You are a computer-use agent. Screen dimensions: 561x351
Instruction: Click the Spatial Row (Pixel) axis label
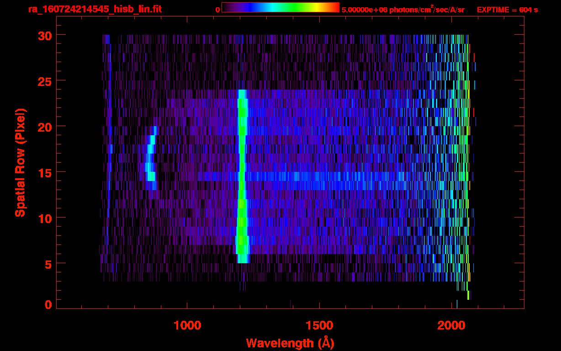pyautogui.click(x=20, y=162)
